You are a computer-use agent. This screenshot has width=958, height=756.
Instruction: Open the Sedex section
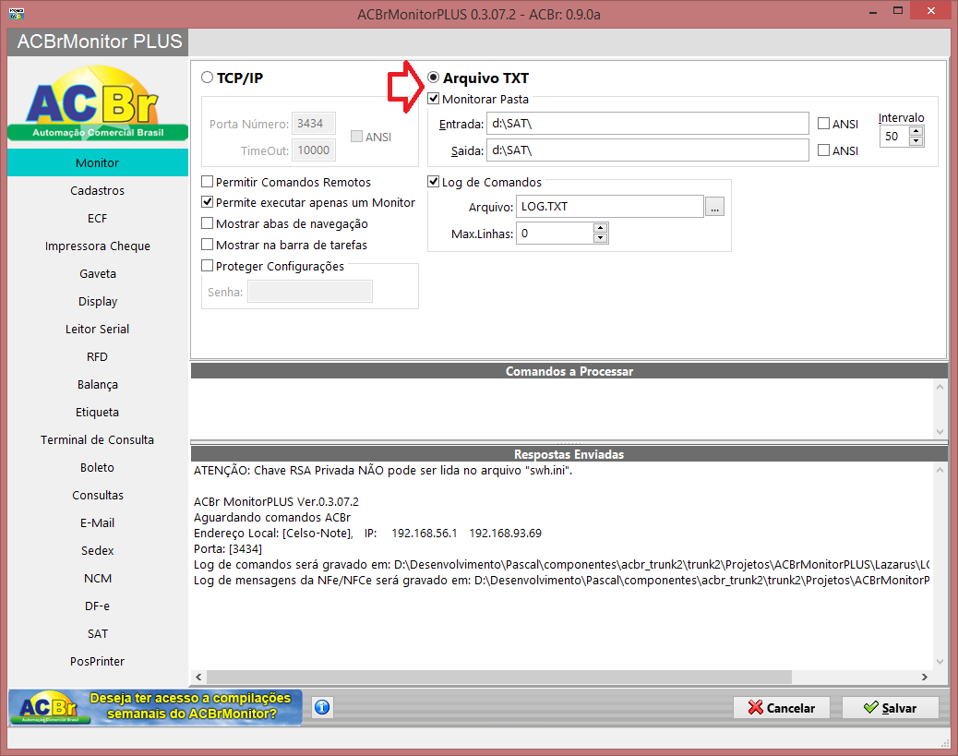click(98, 551)
